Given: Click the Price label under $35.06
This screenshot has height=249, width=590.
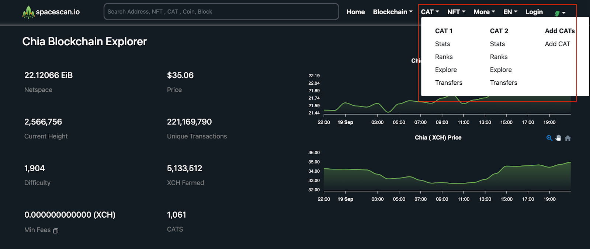Looking at the screenshot, I should click(174, 90).
